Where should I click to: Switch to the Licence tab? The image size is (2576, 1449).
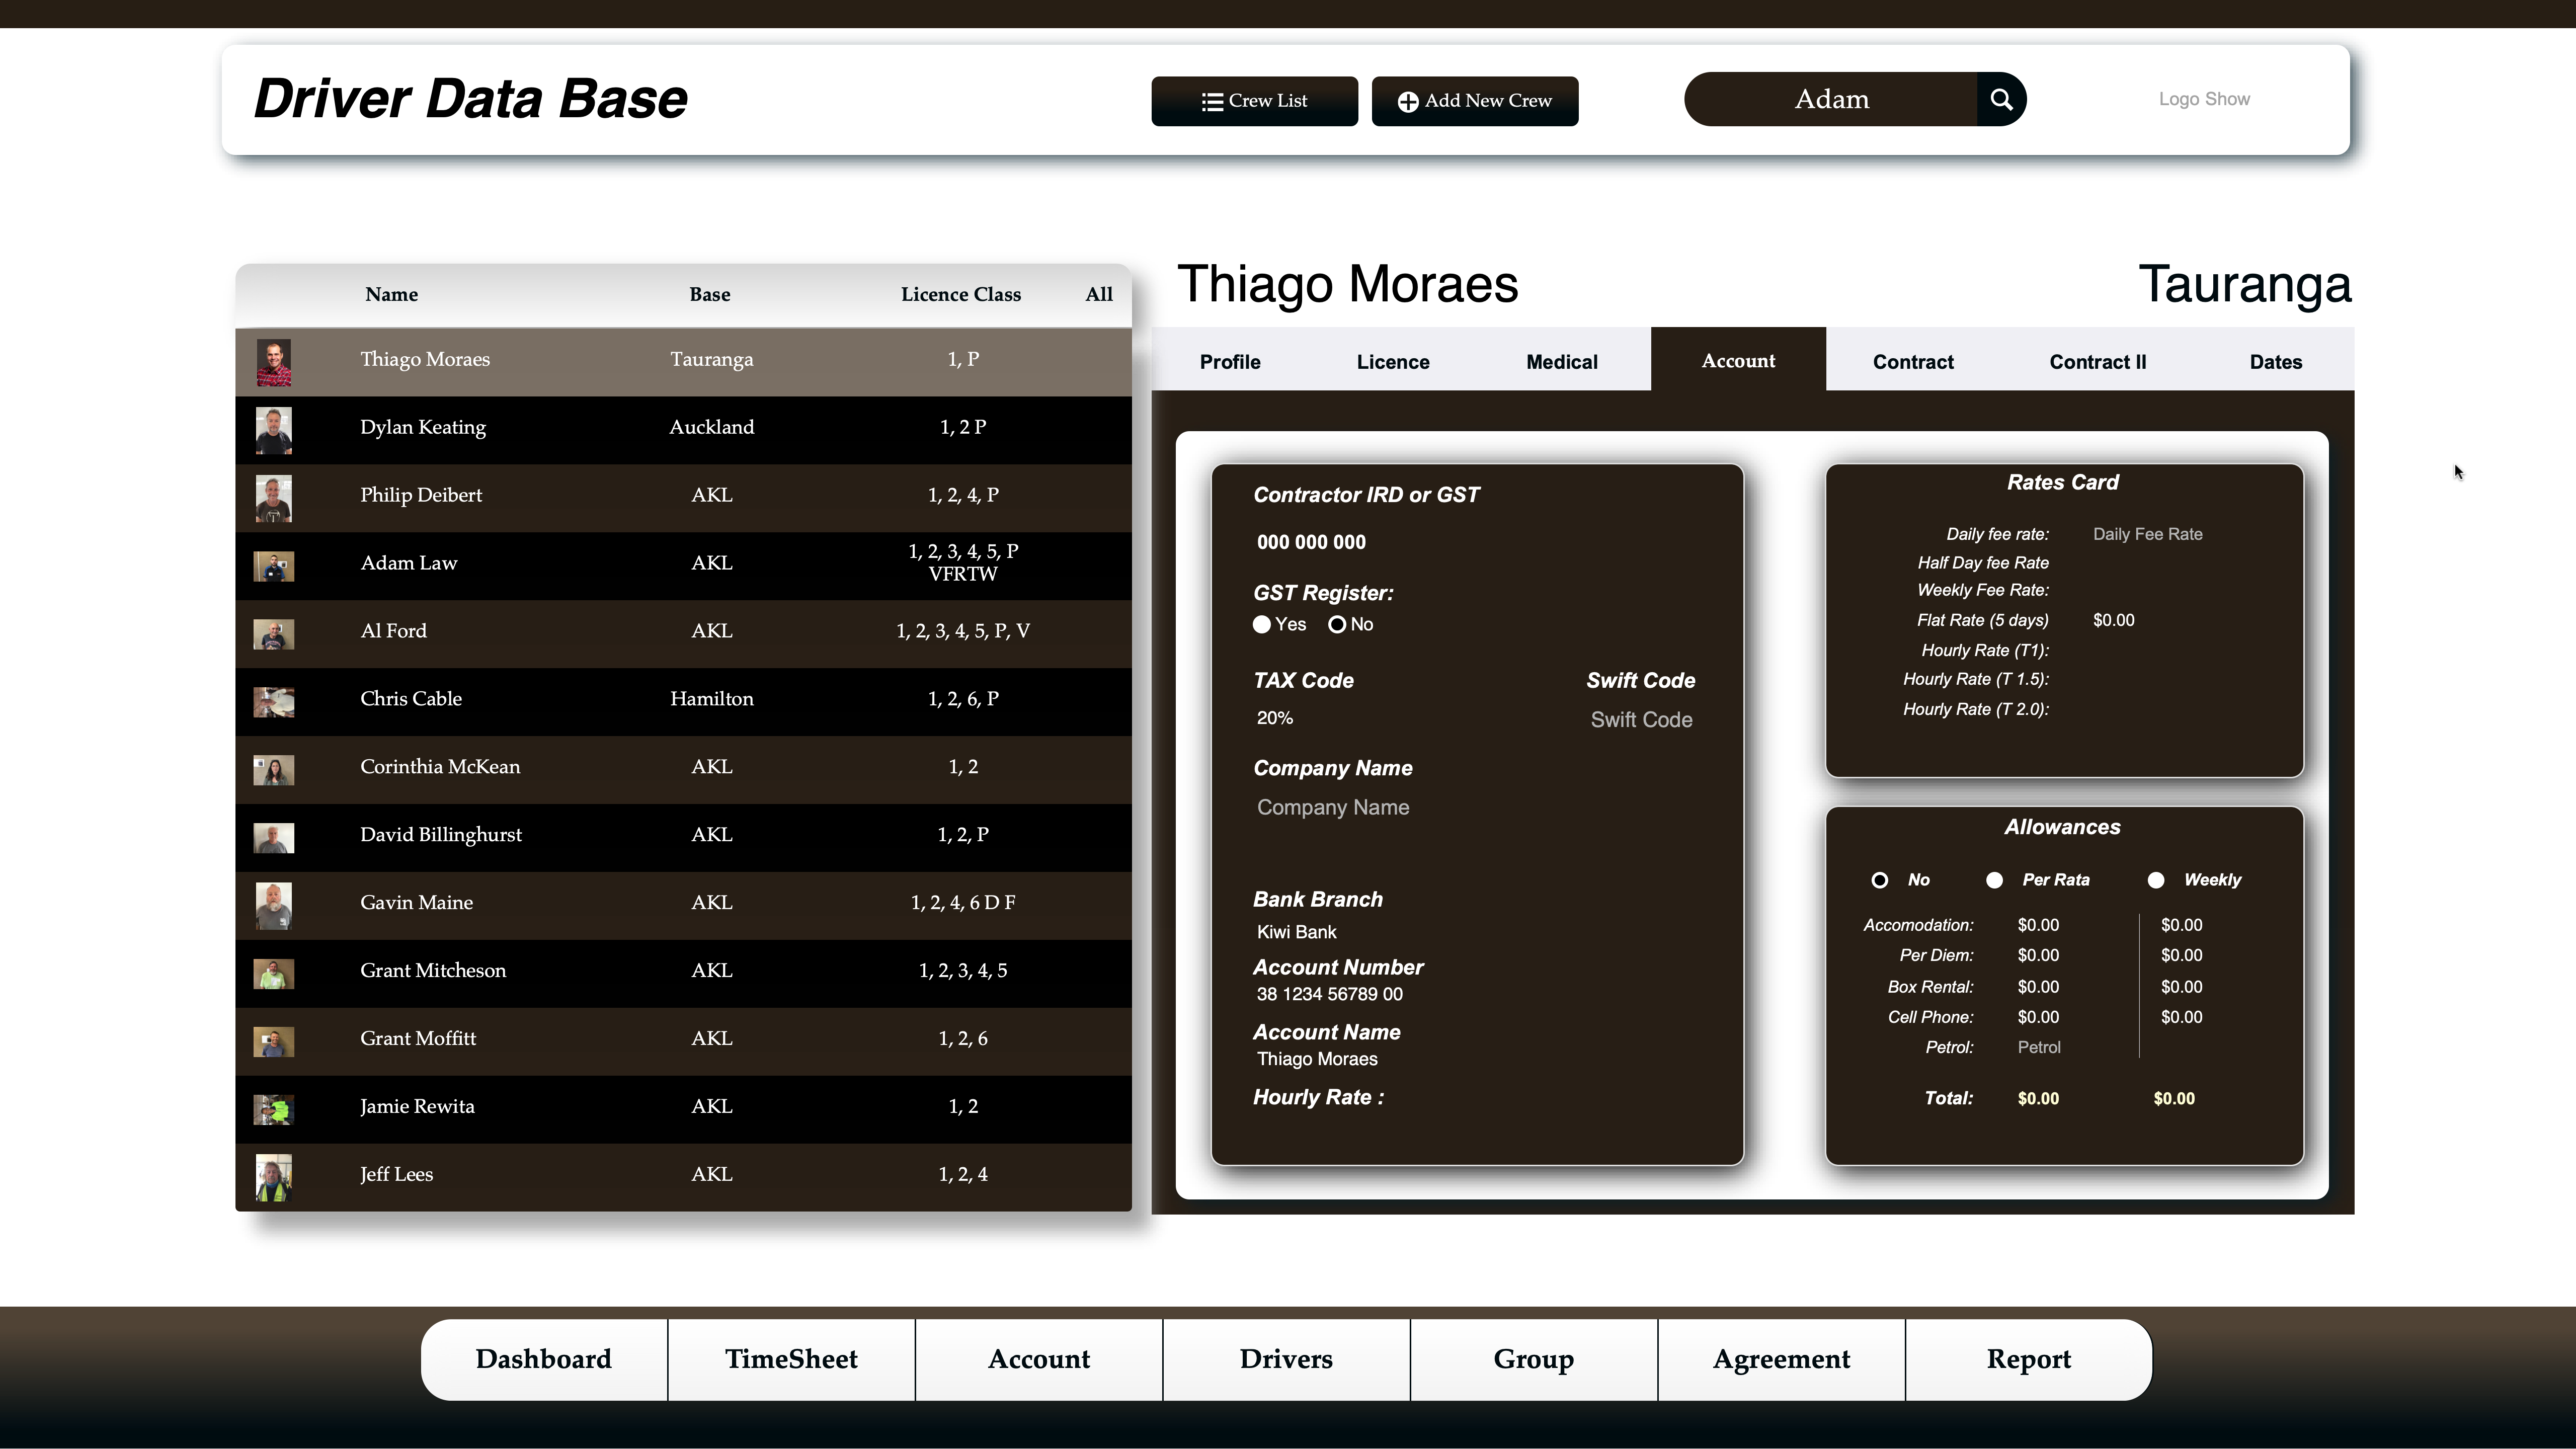click(1393, 361)
